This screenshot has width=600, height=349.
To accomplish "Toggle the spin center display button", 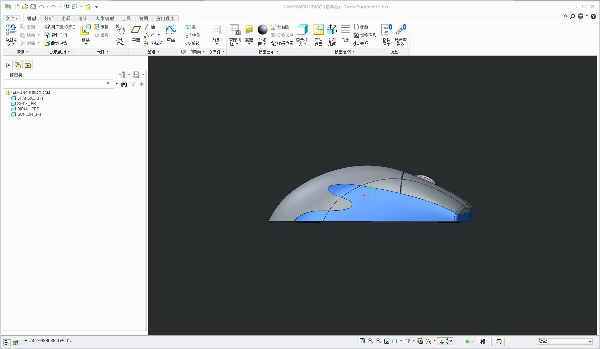I will 449,341.
